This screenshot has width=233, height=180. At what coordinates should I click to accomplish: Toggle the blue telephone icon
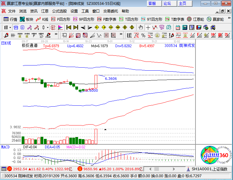tap(16, 28)
